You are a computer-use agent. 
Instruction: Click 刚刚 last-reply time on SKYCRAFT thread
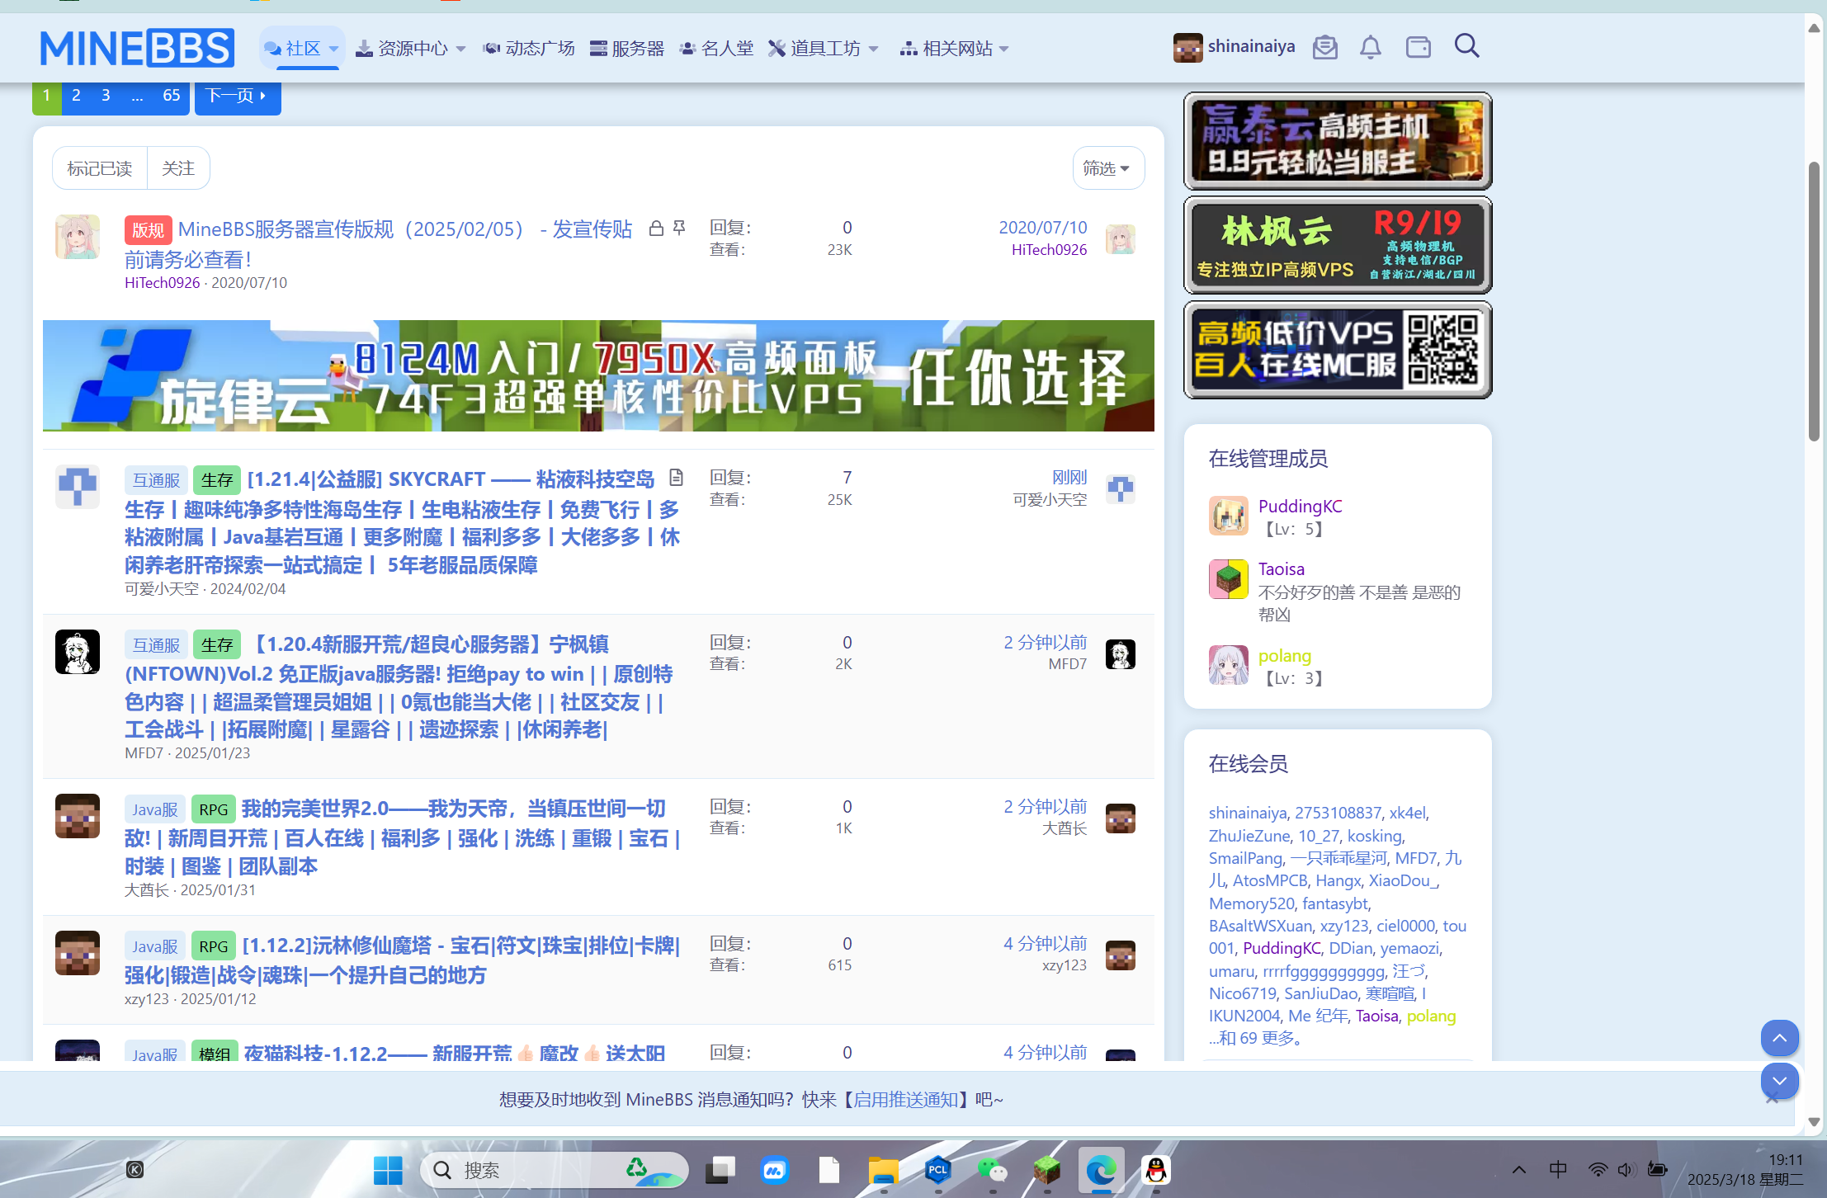point(1069,477)
